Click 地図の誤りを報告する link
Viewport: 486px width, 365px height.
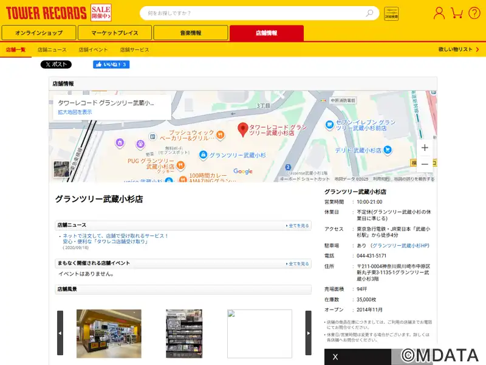point(414,179)
